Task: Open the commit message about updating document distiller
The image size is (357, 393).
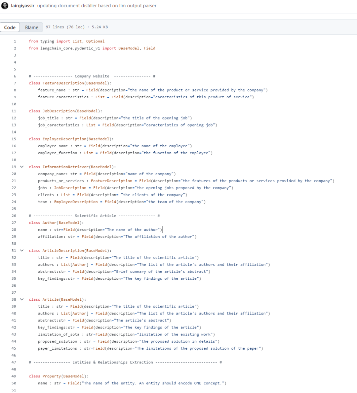Action: [x=97, y=6]
